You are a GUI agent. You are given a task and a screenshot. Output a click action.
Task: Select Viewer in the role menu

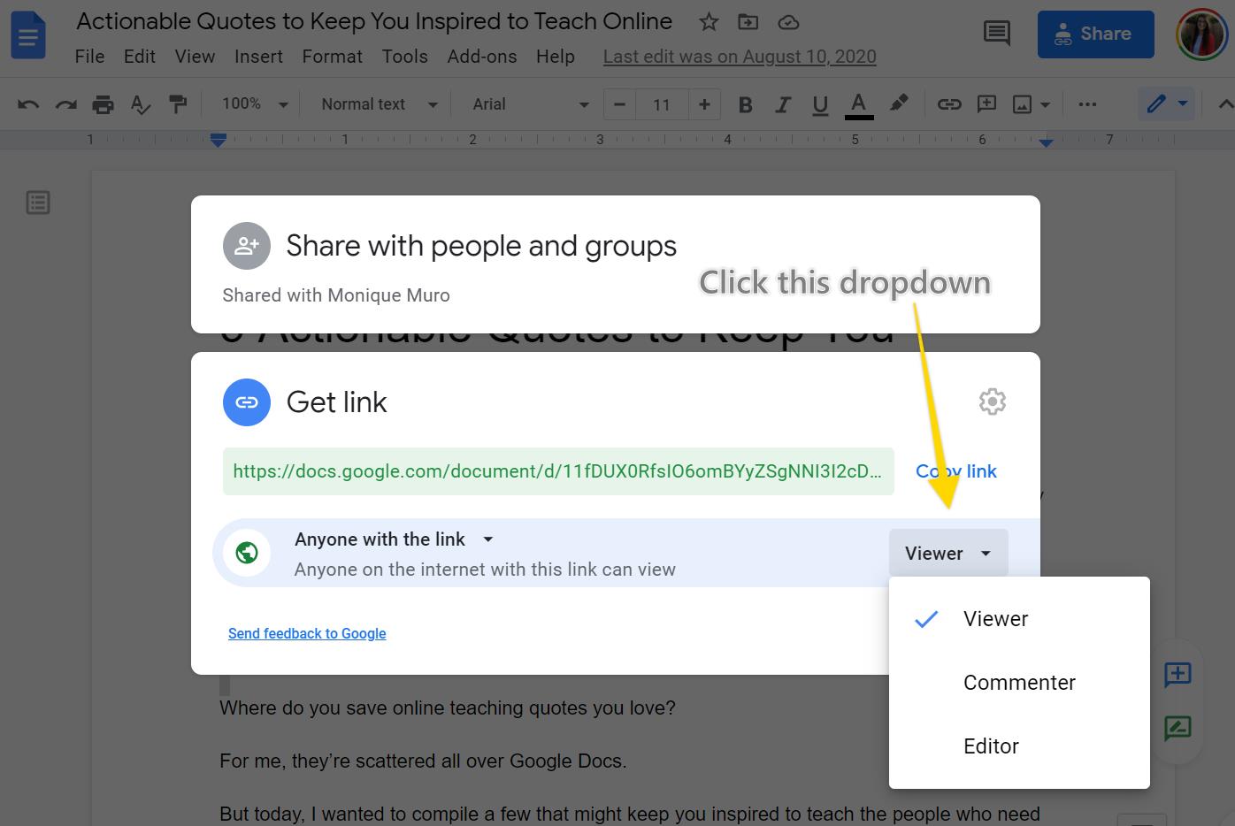[1019, 619]
